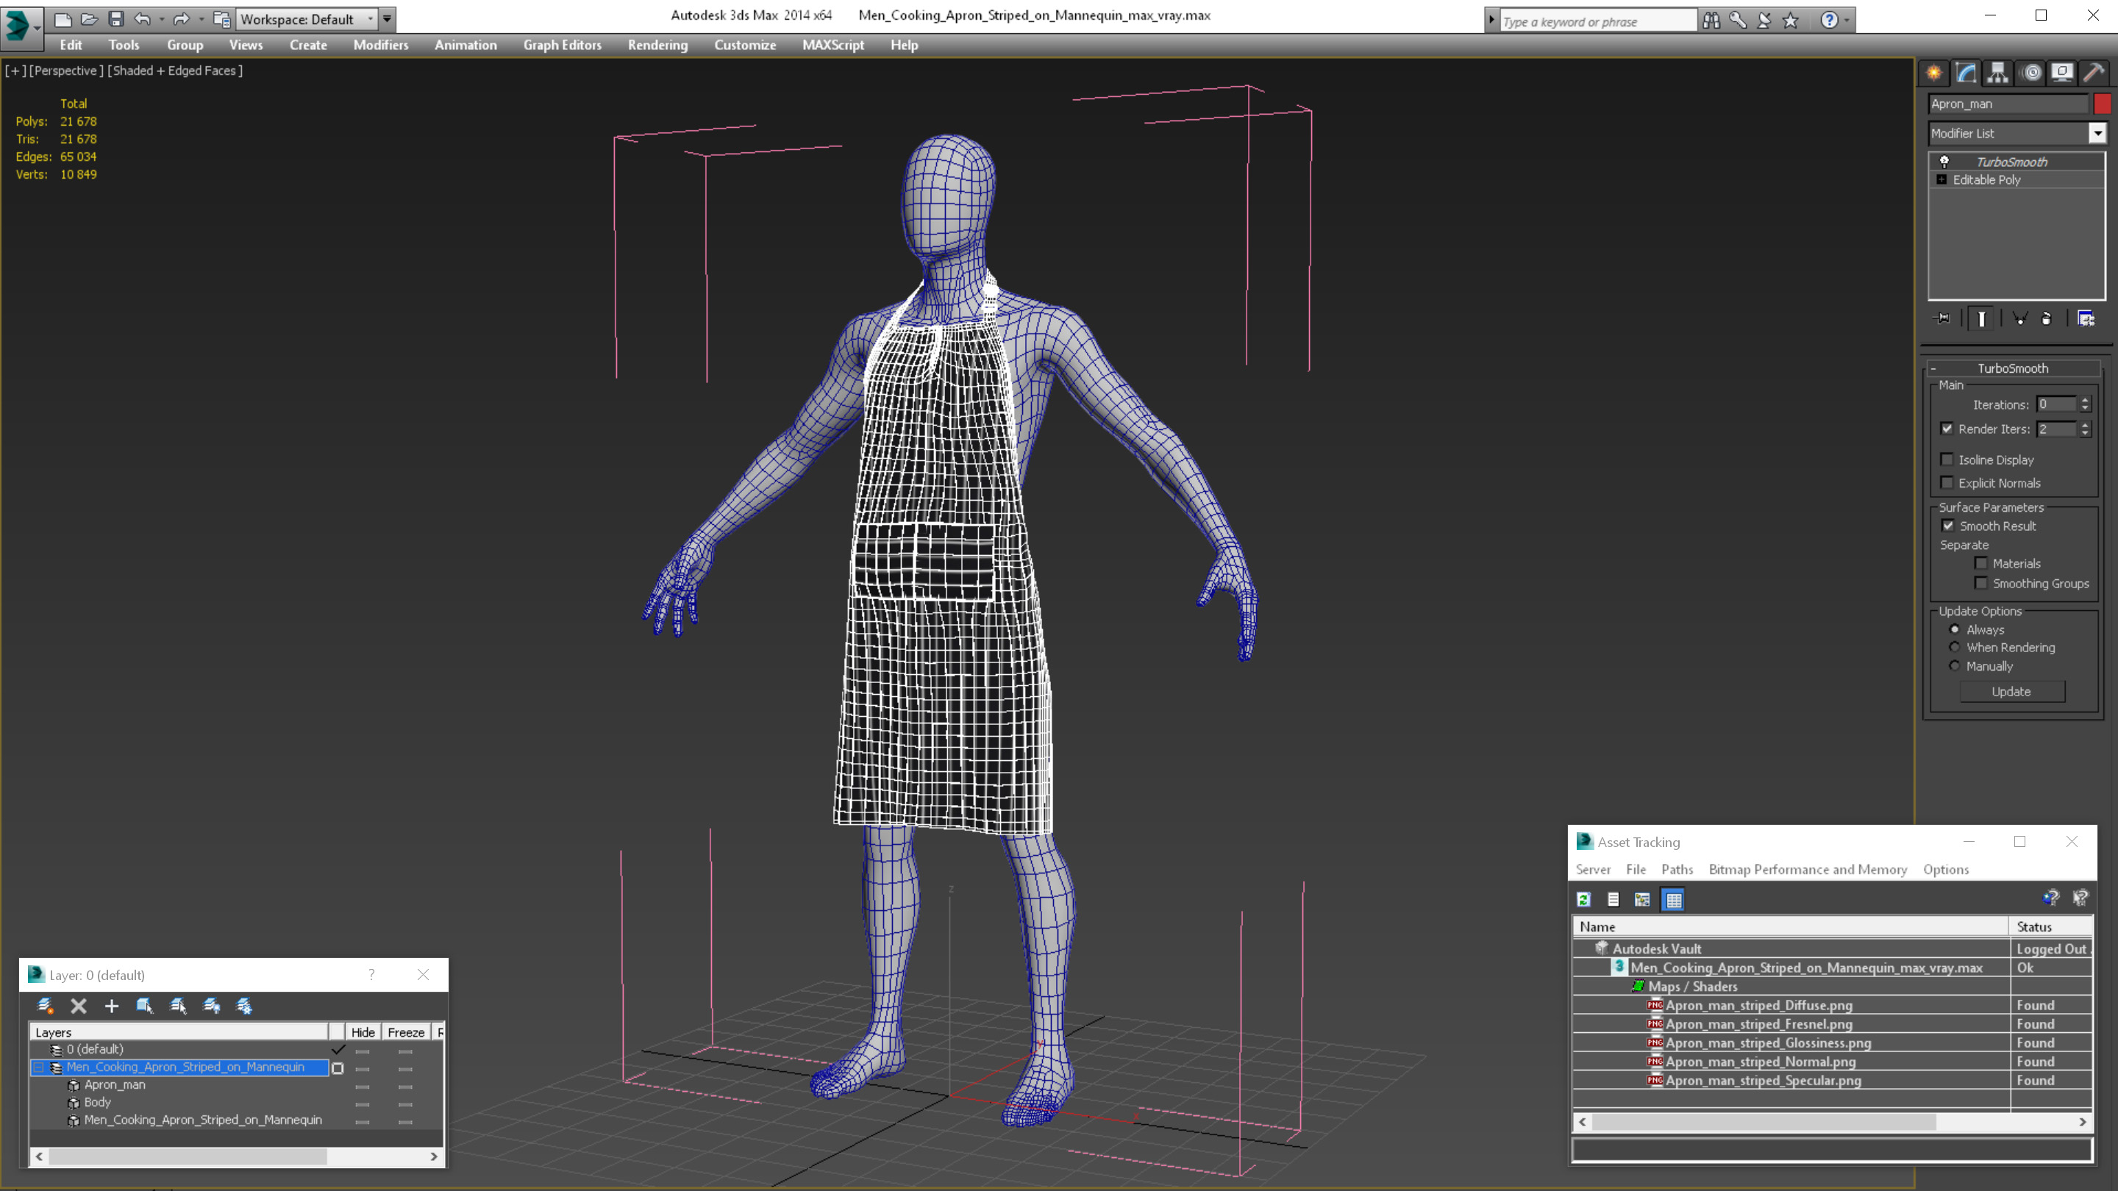Add selected objects to layer plus icon
The height and width of the screenshot is (1191, 2118).
tap(111, 1005)
